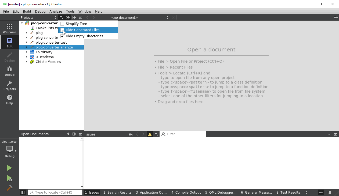Image resolution: width=339 pixels, height=196 pixels.
Task: Open the Open Documents view dropdown
Action: tap(45, 134)
